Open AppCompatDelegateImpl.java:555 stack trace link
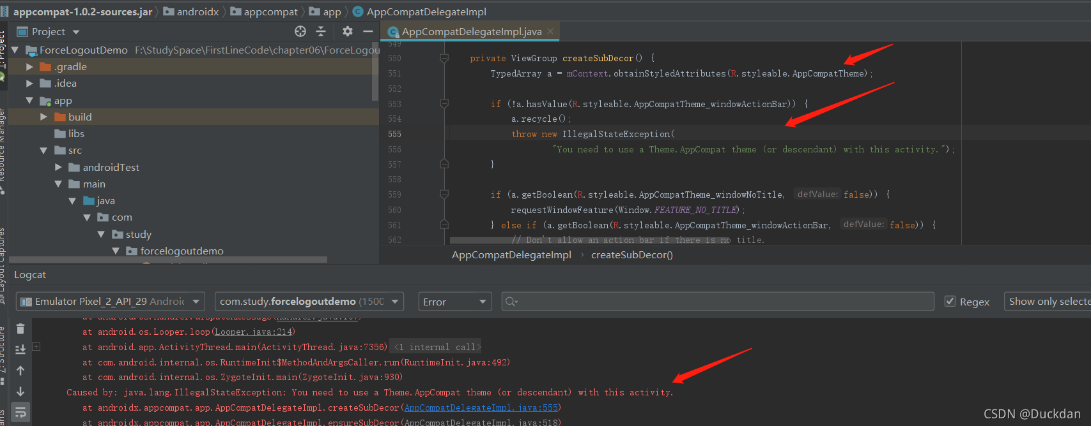 [481, 408]
